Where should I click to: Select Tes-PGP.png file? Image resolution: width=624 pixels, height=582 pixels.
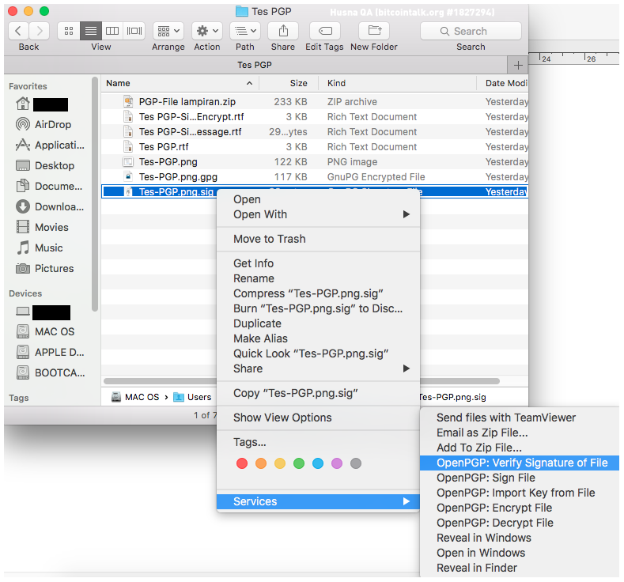click(x=315, y=162)
